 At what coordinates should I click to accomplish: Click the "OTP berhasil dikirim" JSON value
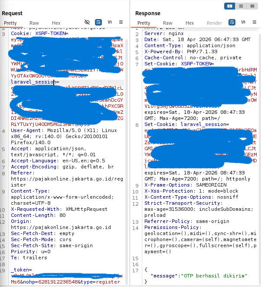coord(214,276)
